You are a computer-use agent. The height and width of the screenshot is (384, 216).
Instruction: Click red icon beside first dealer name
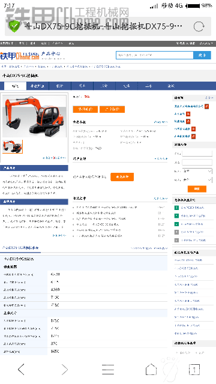[206, 106]
